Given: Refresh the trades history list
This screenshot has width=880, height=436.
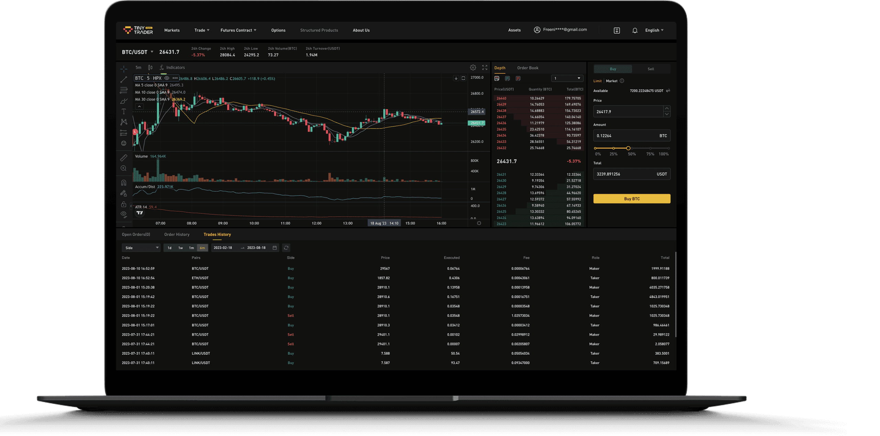Looking at the screenshot, I should click(x=286, y=248).
